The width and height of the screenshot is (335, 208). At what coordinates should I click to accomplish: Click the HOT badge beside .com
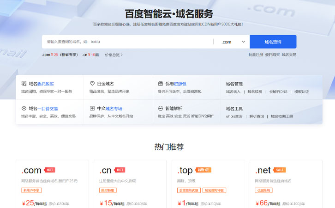tap(50, 170)
